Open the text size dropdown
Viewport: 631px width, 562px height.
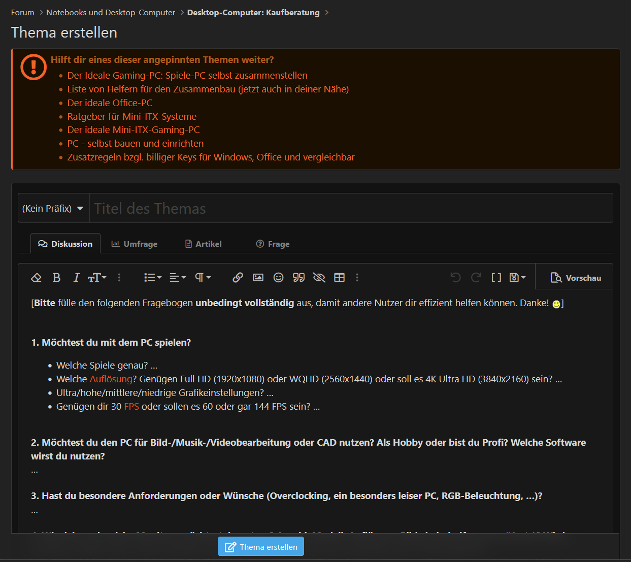click(x=97, y=278)
